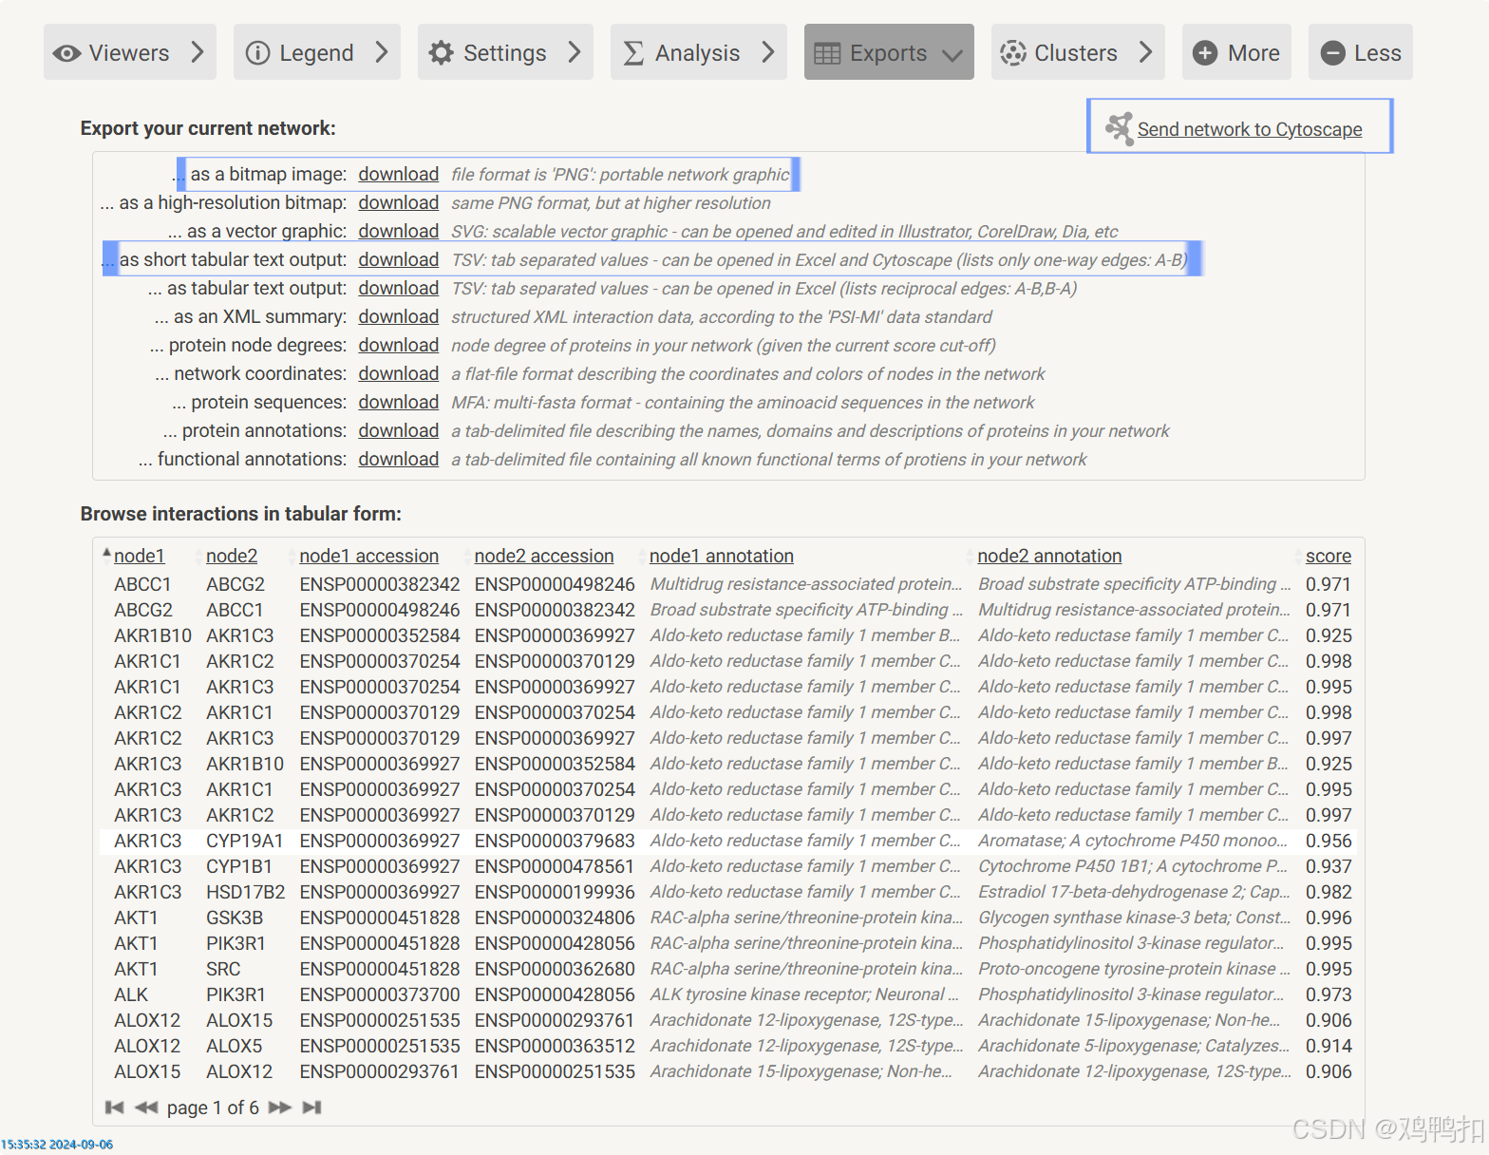Click ENSP00000324806 accession for GSK3B
The height and width of the screenshot is (1155, 1489).
pos(555,918)
